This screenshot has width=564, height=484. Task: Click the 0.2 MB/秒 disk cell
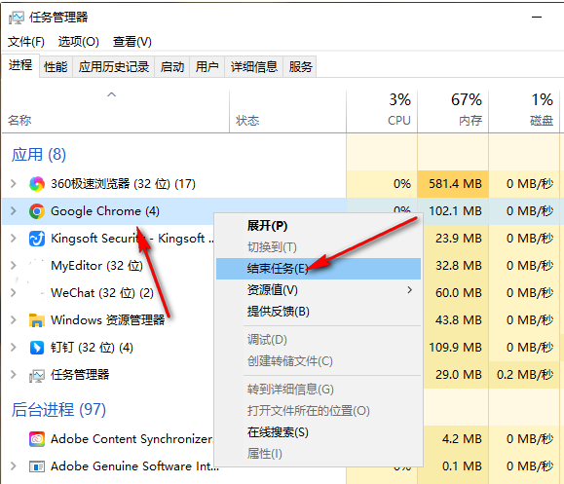(x=524, y=375)
